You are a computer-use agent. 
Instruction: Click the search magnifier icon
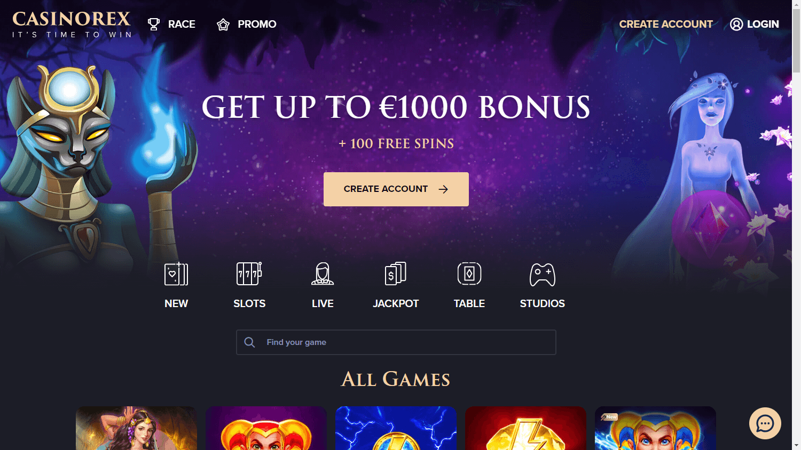coord(249,342)
